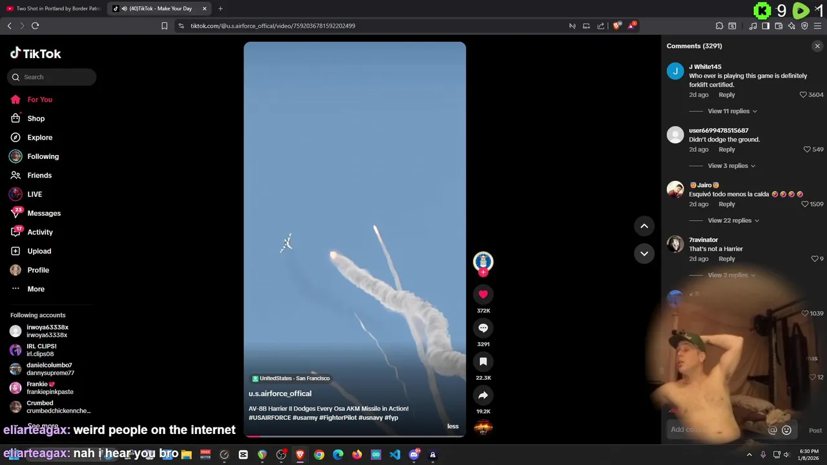Open the #USAIRFORCE hashtag

pyautogui.click(x=270, y=418)
